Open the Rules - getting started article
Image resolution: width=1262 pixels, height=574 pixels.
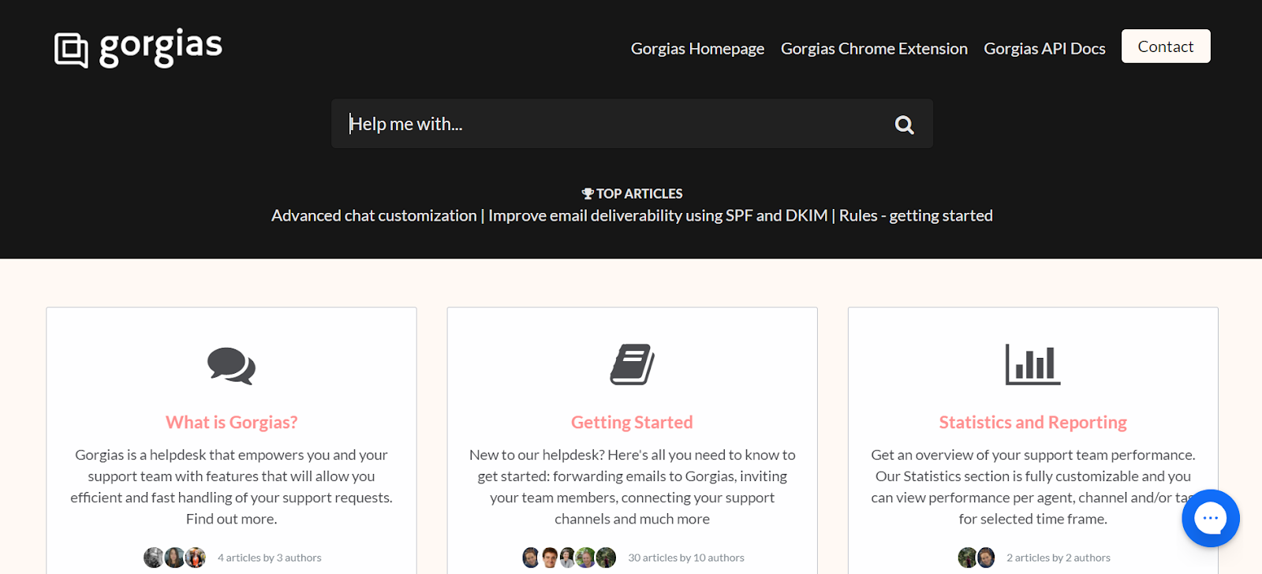916,215
